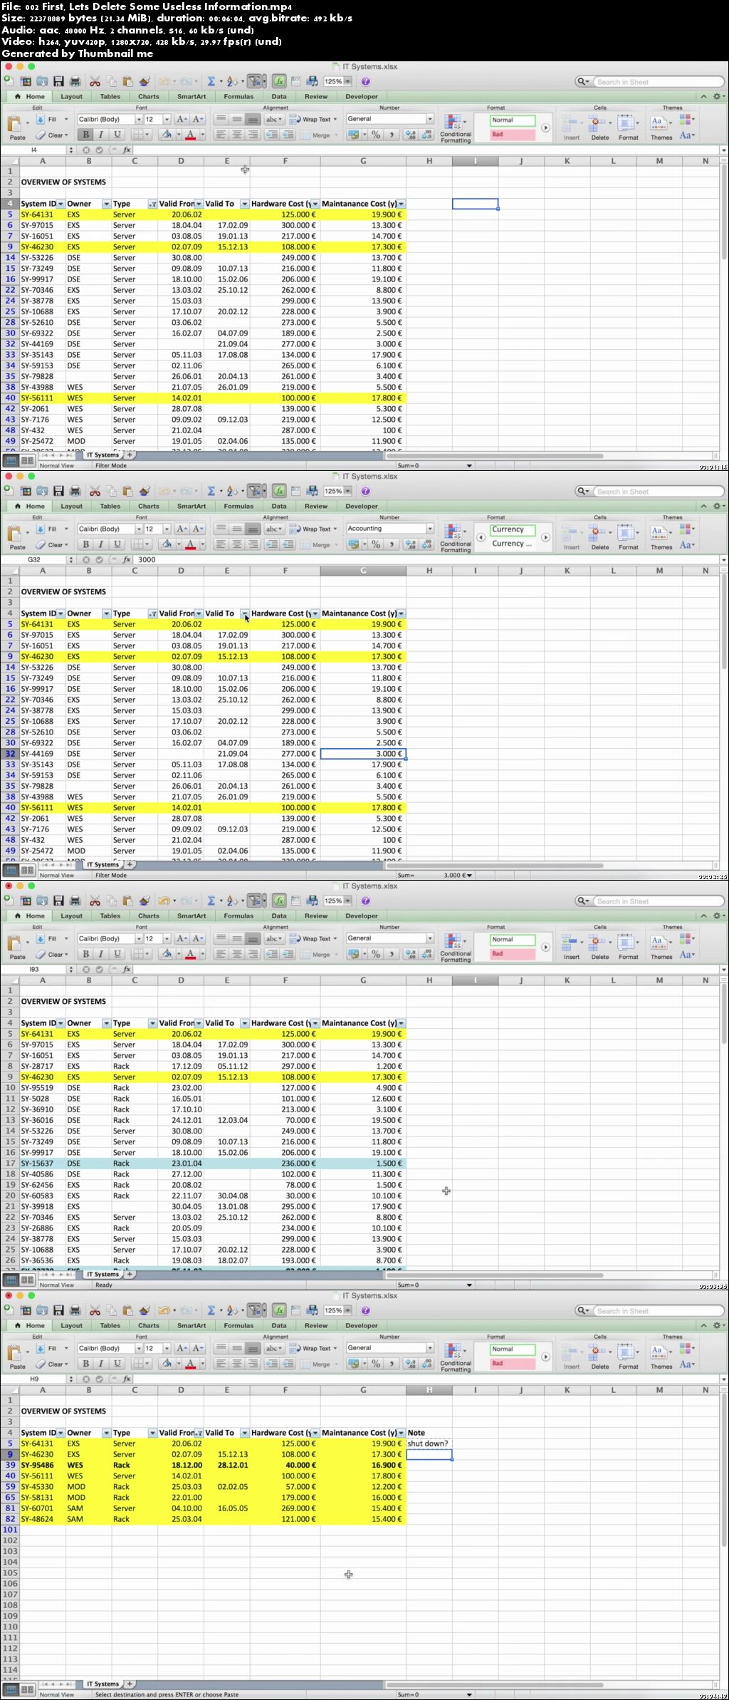Open zoom 125% dropdown in Name box H9 window
The width and height of the screenshot is (729, 1700).
click(348, 1310)
